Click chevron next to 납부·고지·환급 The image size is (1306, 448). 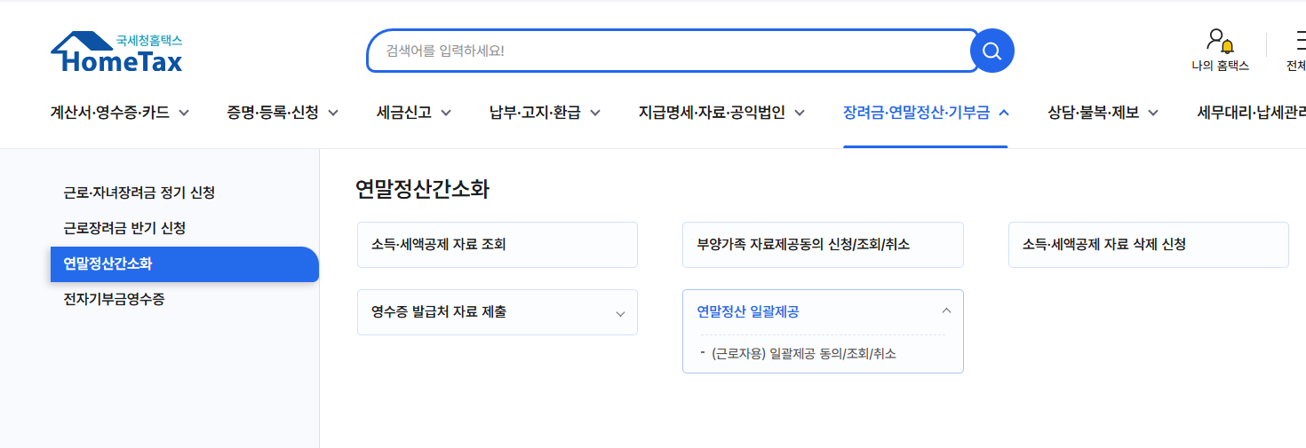(594, 113)
